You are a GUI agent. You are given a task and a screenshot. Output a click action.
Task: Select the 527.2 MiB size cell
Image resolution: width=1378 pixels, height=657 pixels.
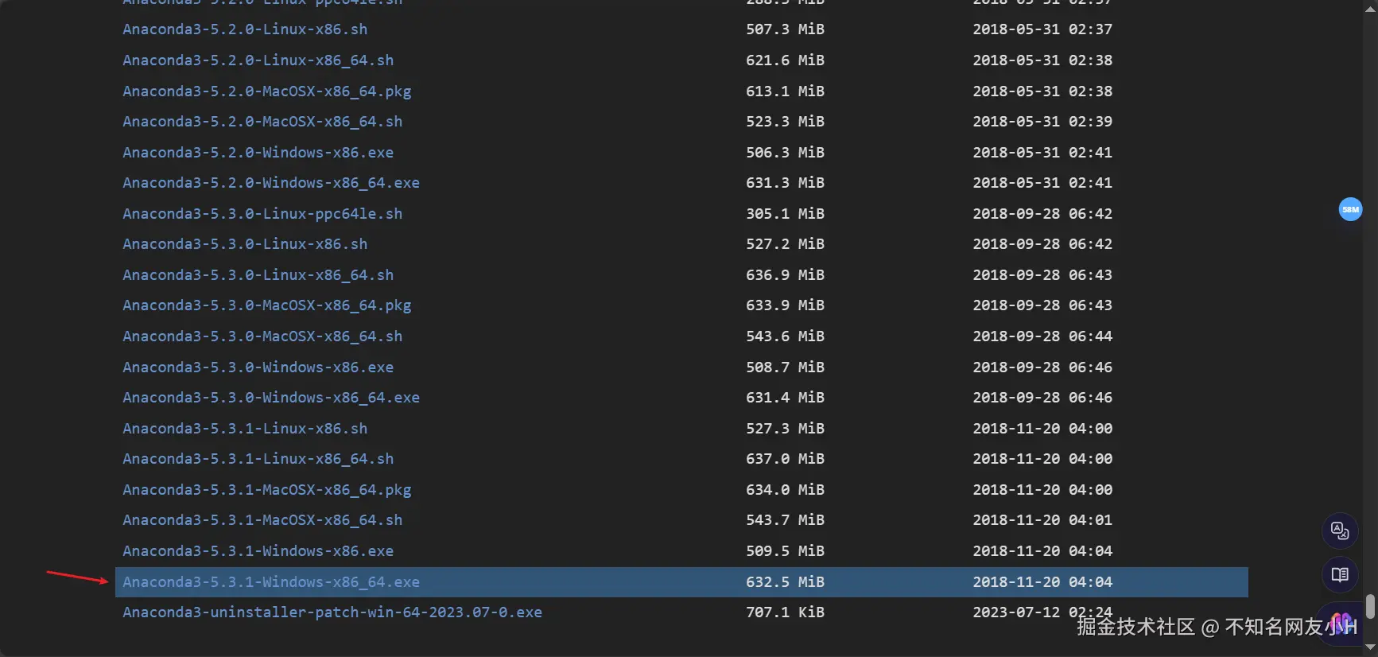pyautogui.click(x=785, y=244)
